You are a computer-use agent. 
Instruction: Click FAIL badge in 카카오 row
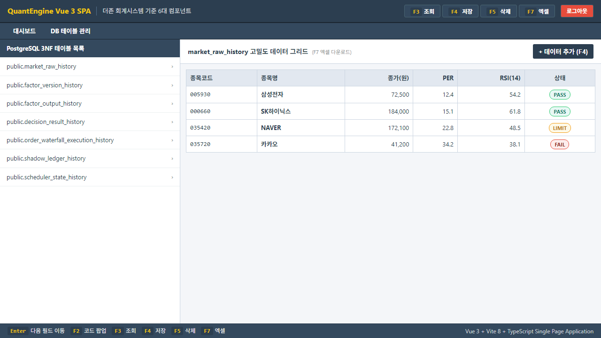pyautogui.click(x=560, y=145)
